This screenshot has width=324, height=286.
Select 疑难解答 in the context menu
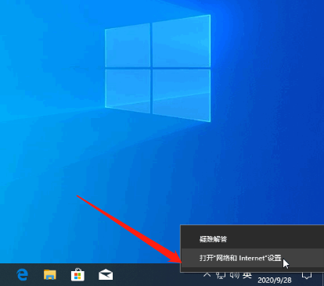[x=252, y=239]
